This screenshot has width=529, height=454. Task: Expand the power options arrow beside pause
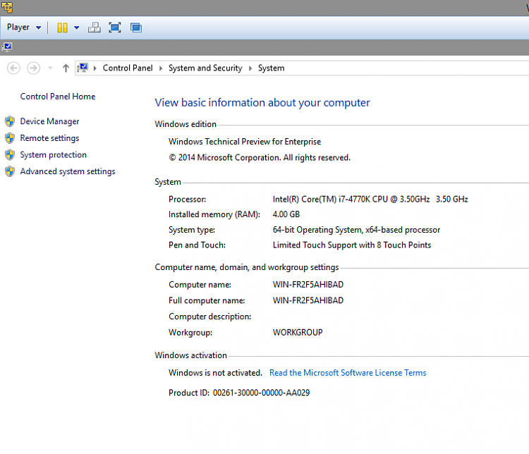[x=77, y=27]
